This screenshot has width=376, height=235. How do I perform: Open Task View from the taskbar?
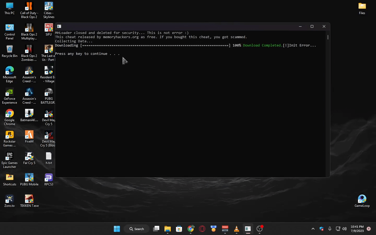pyautogui.click(x=156, y=229)
